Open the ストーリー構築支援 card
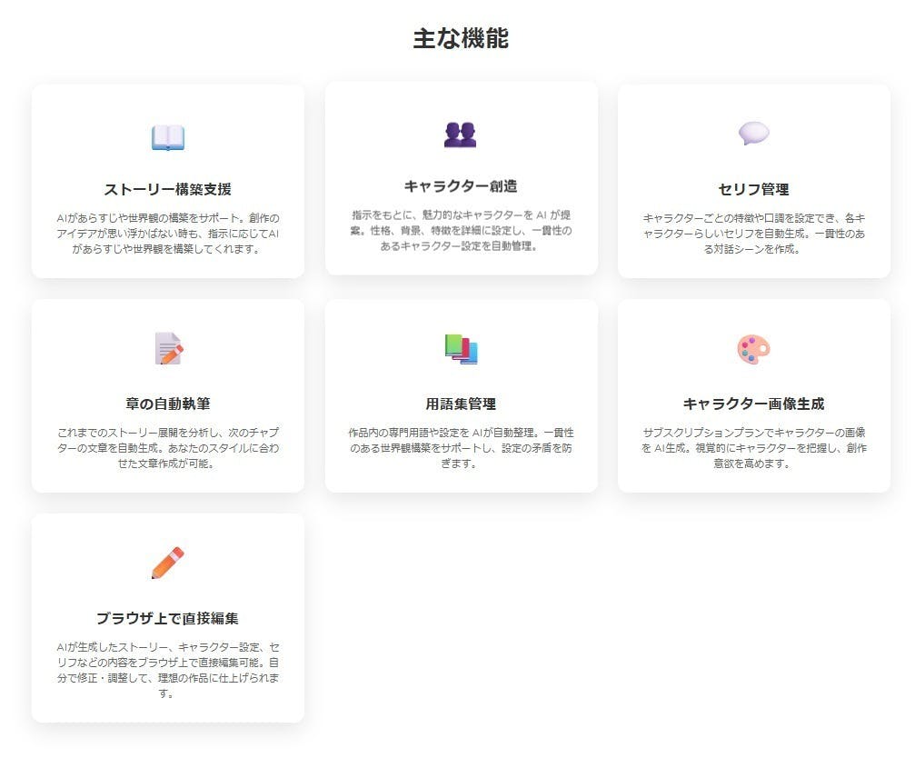915x758 pixels. [x=167, y=179]
